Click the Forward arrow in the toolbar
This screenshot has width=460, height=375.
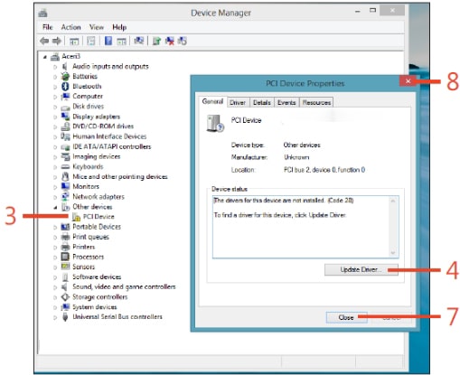coord(57,41)
